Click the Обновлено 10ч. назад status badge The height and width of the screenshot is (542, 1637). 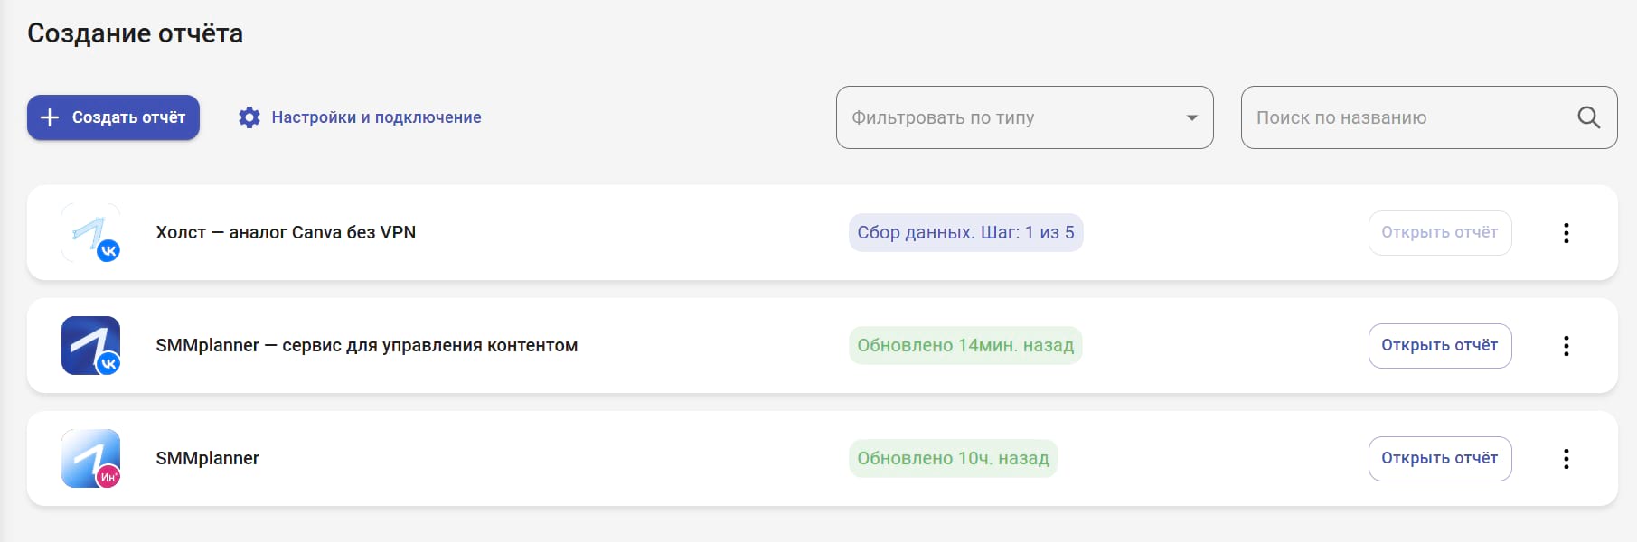[953, 458]
